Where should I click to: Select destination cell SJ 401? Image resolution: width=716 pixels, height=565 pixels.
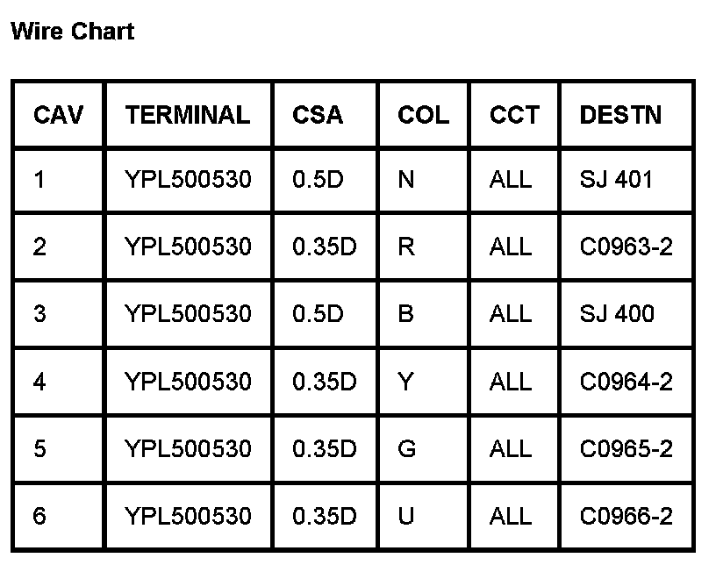tap(616, 179)
